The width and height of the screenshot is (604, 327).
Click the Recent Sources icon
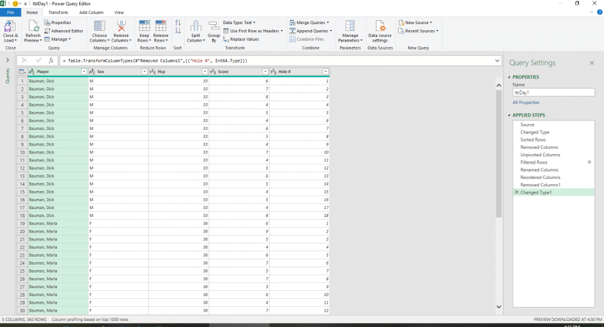[x=401, y=31]
